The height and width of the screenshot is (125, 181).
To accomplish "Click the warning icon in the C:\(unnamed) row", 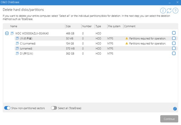I will 127,43.
